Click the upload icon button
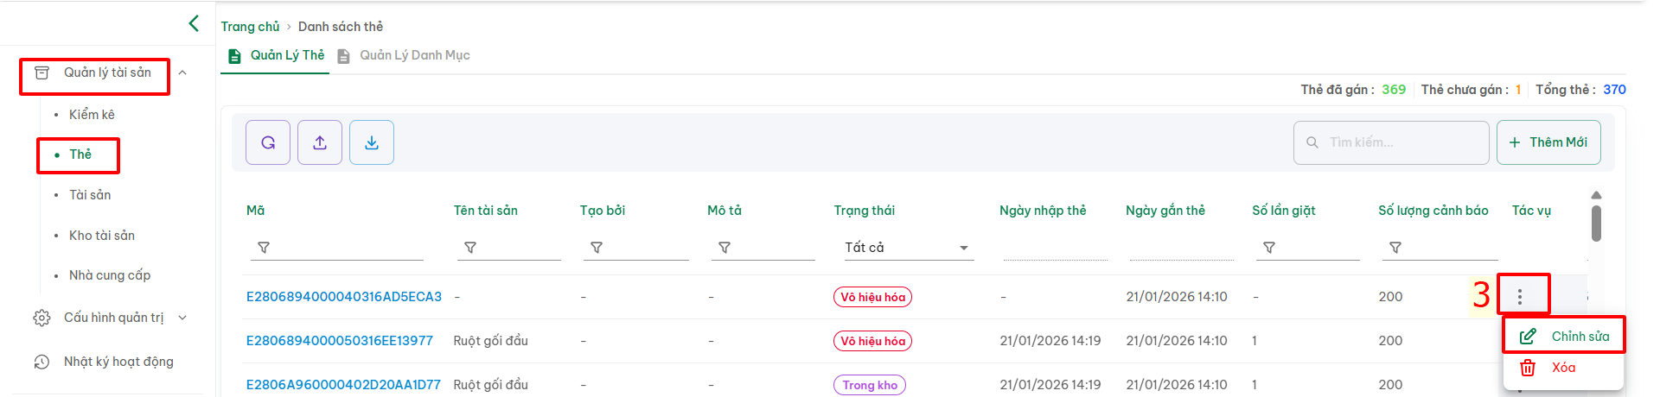 320,142
